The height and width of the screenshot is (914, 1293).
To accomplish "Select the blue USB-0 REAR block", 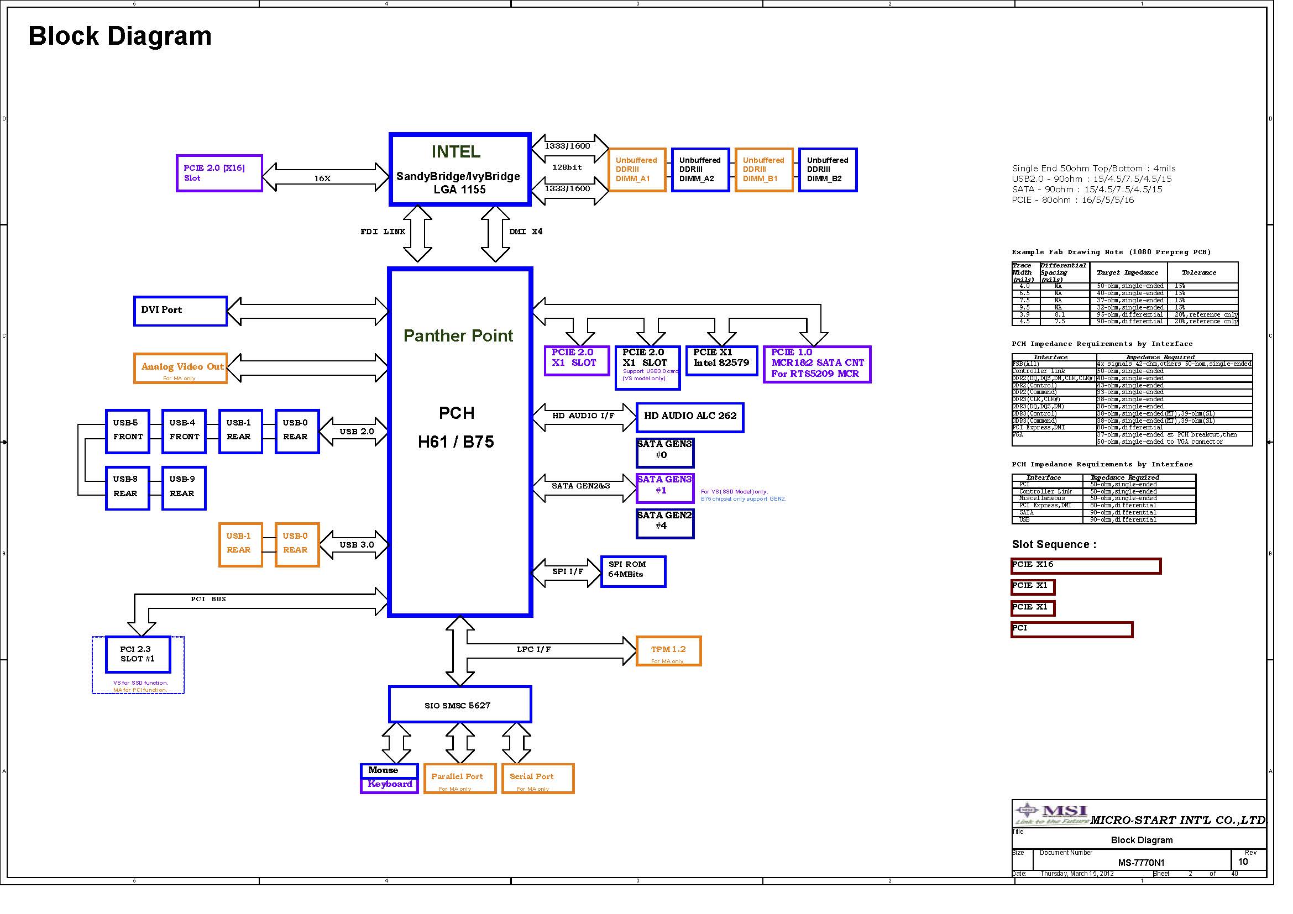I will click(297, 432).
